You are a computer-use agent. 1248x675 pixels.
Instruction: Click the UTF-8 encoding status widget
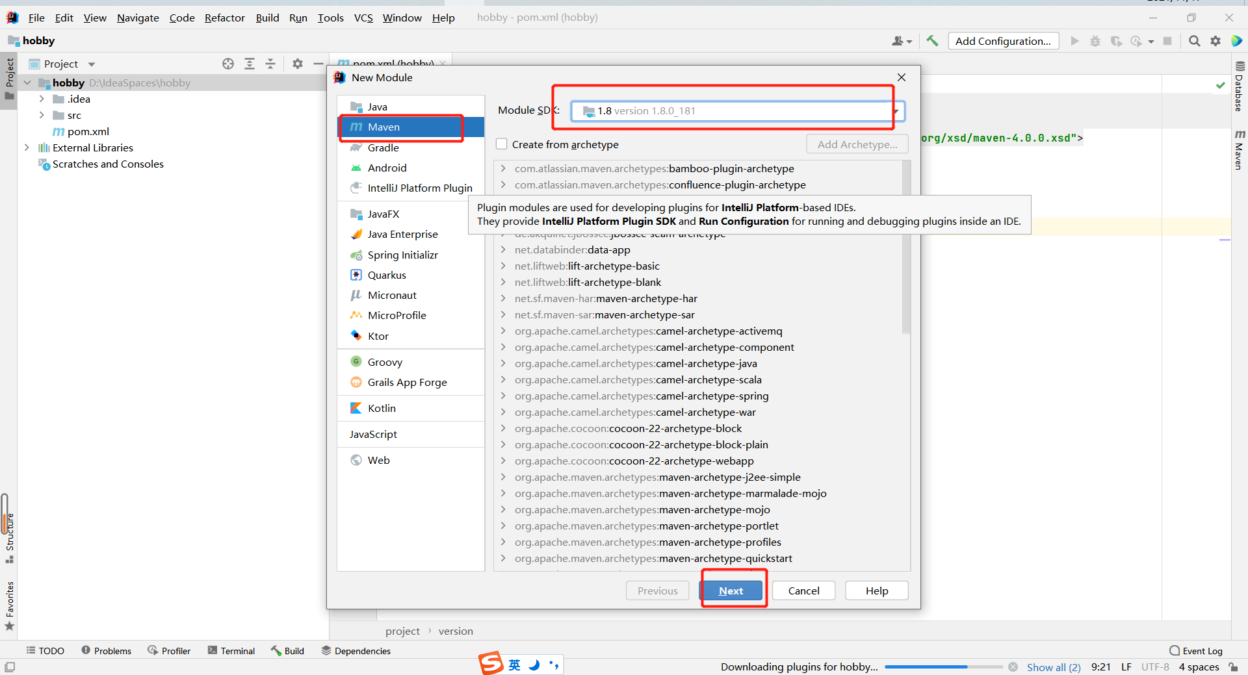(1155, 667)
